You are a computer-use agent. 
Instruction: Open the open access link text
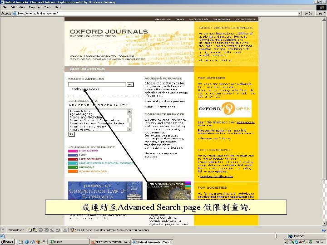(x=246, y=122)
